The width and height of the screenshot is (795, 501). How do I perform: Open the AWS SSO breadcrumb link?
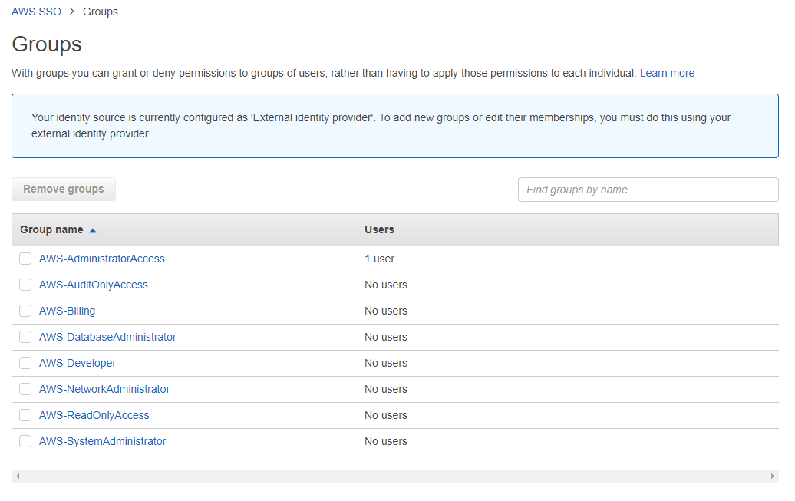click(36, 12)
